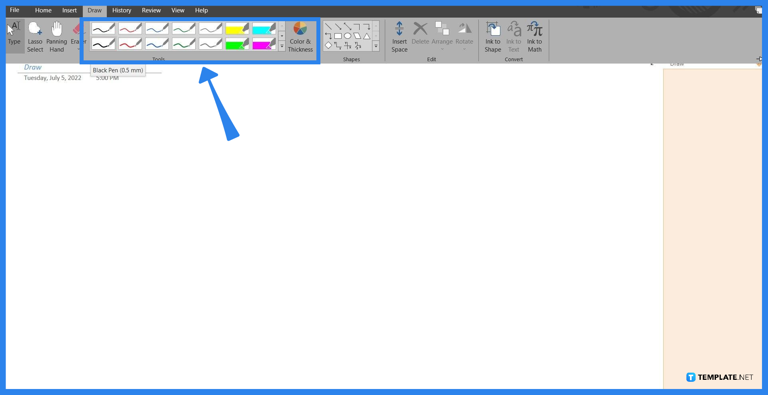Select the red pen from the gallery
The height and width of the screenshot is (395, 768).
click(x=130, y=28)
